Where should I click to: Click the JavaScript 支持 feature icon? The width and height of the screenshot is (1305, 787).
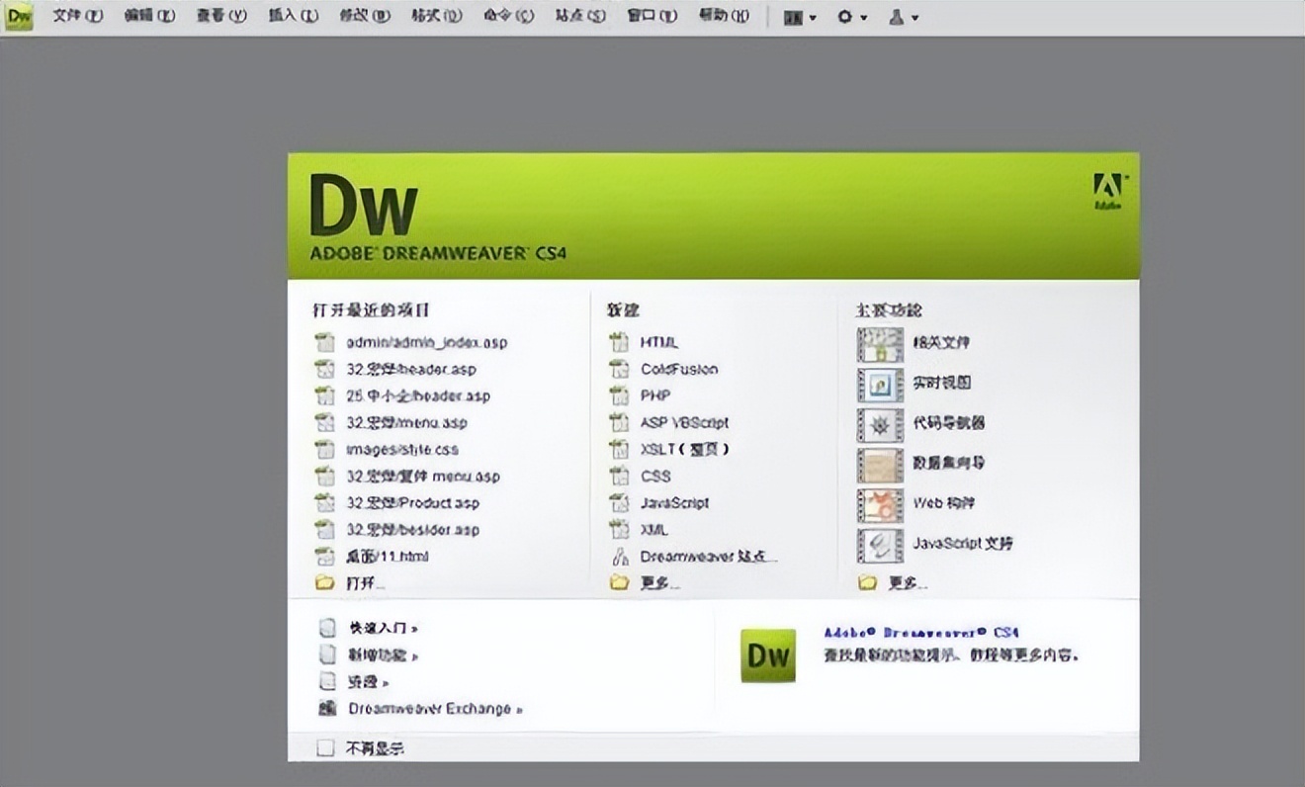tap(879, 543)
